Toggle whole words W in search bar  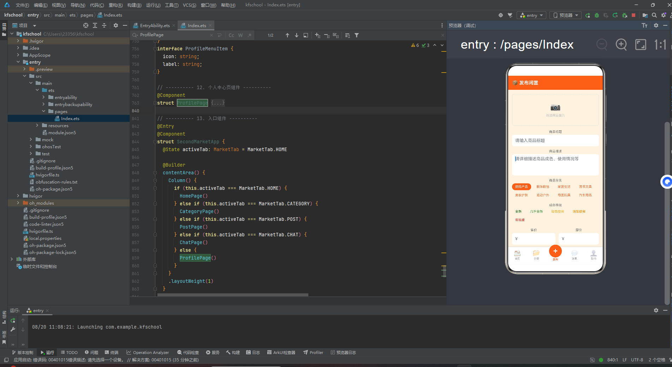click(x=240, y=35)
